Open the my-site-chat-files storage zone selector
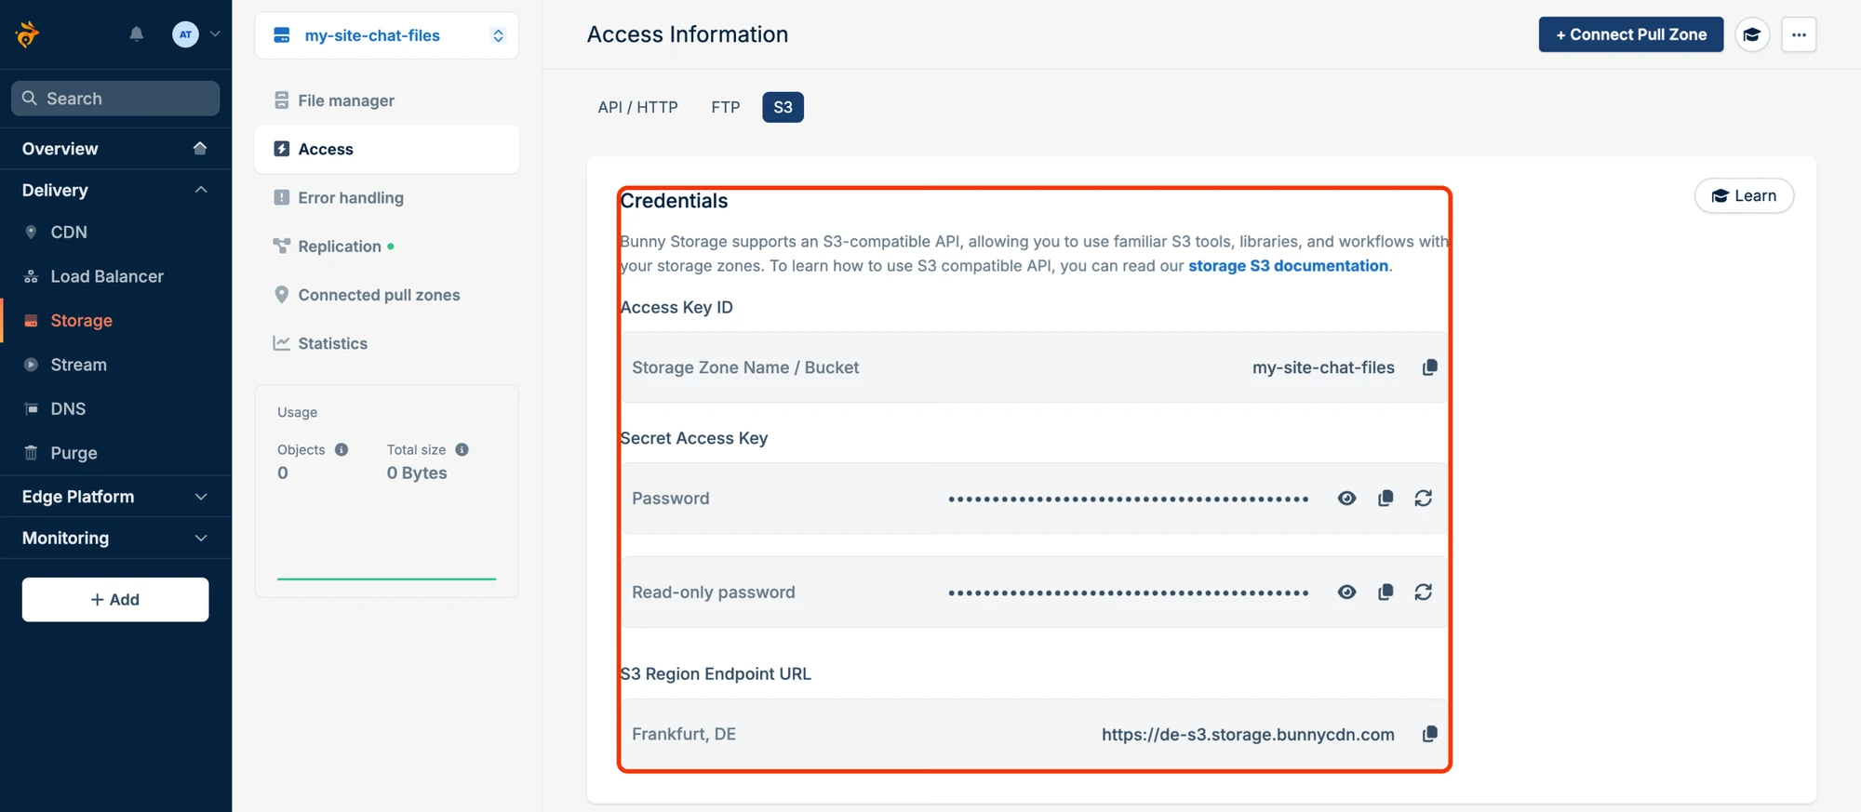This screenshot has height=812, width=1861. [386, 35]
